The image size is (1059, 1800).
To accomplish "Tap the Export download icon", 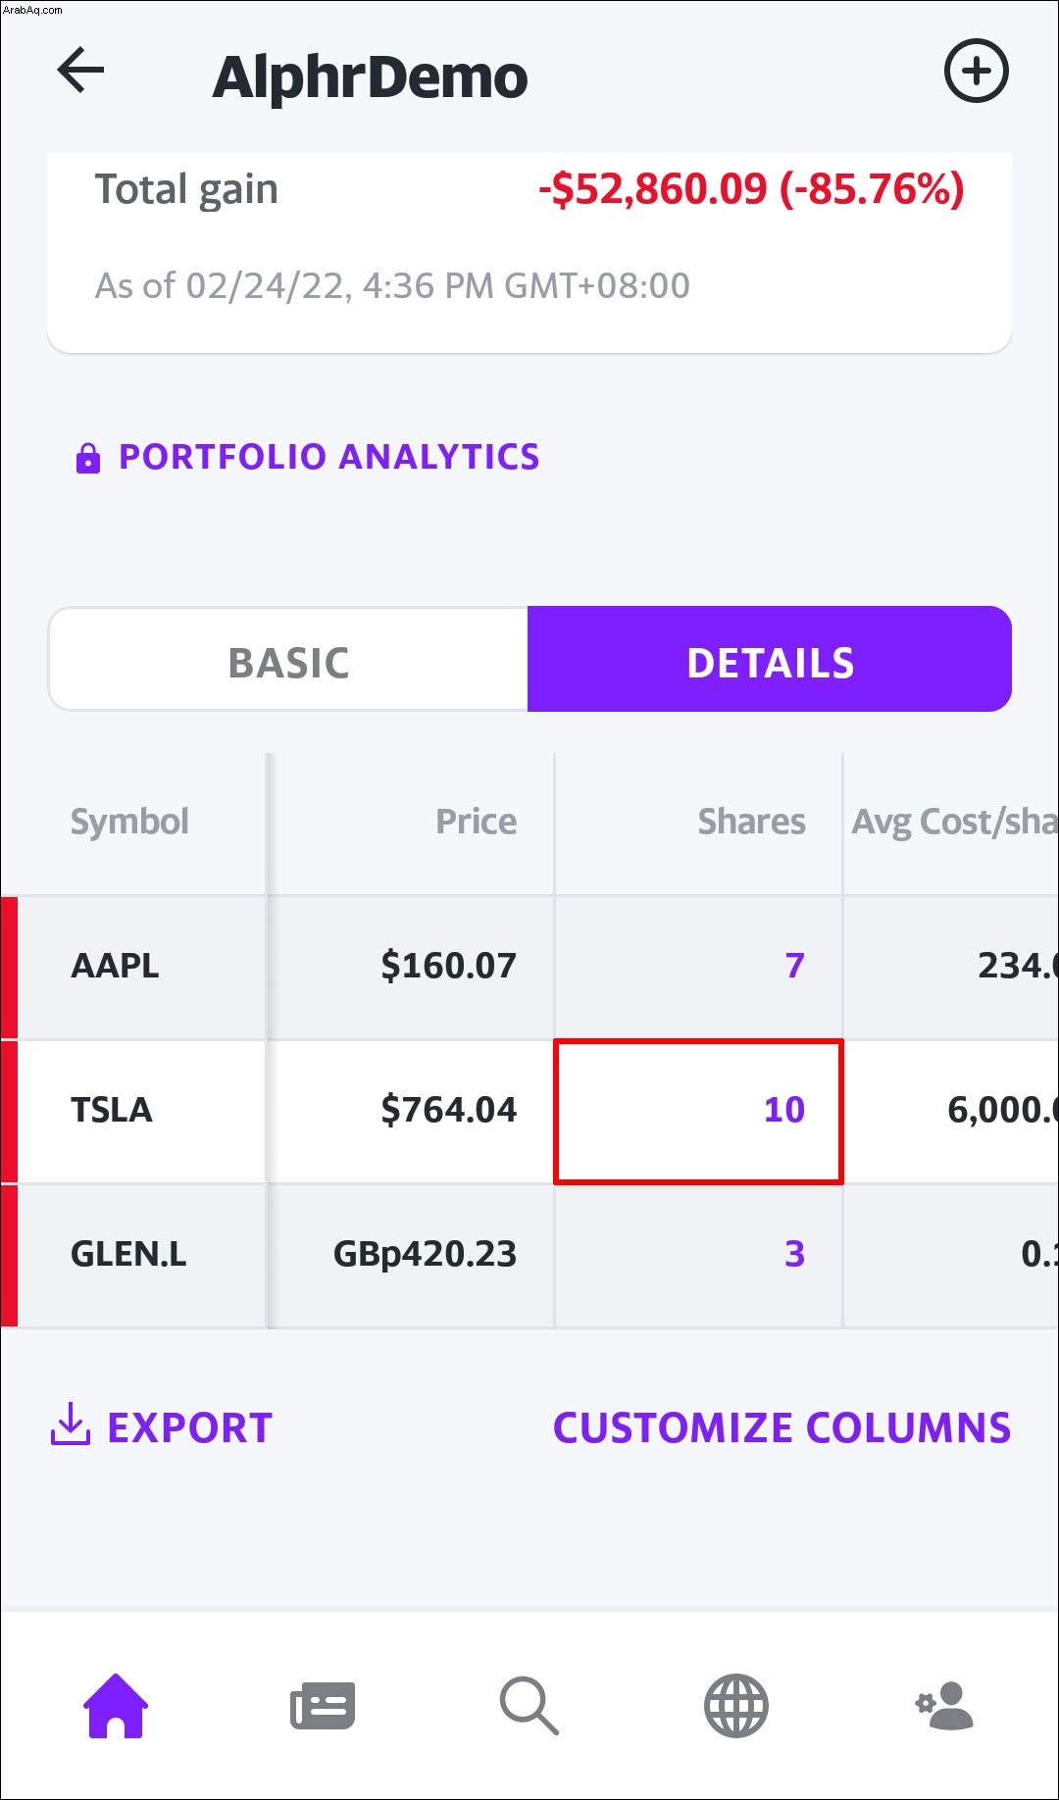I will tap(71, 1425).
